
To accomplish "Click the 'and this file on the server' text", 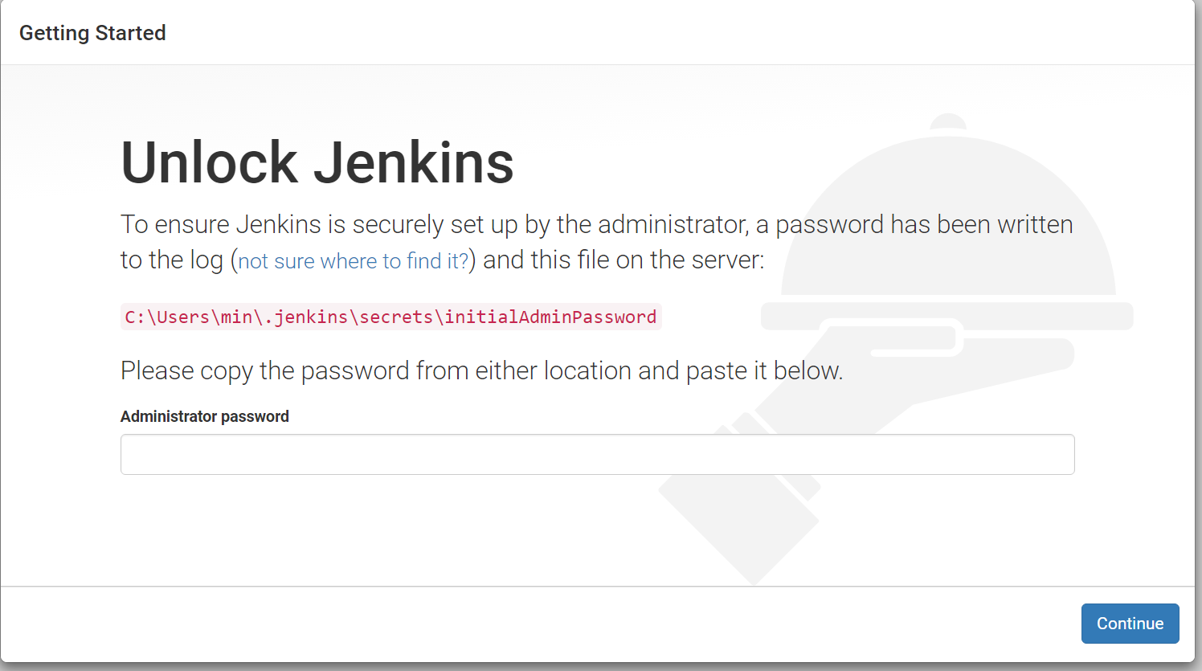I will [623, 260].
